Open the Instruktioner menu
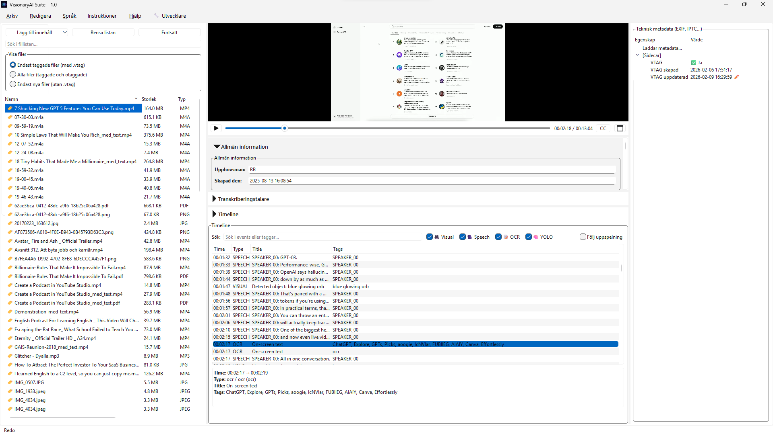Image resolution: width=773 pixels, height=434 pixels. (x=102, y=16)
